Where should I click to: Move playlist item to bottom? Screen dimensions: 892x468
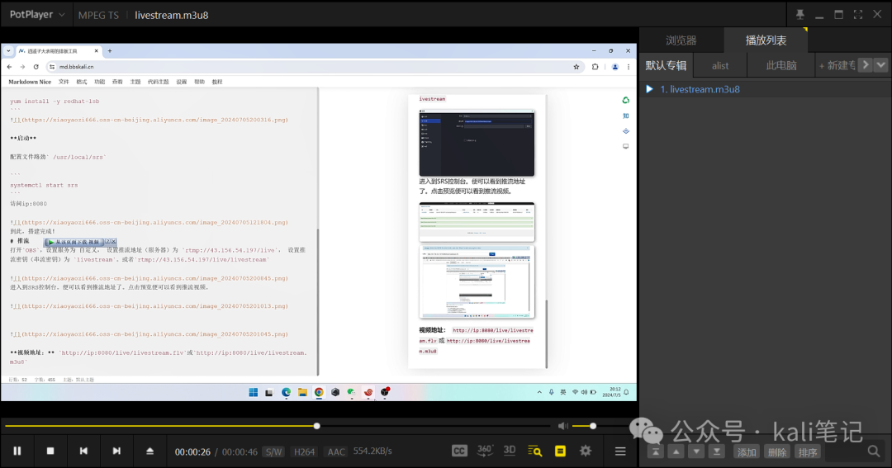pos(717,451)
